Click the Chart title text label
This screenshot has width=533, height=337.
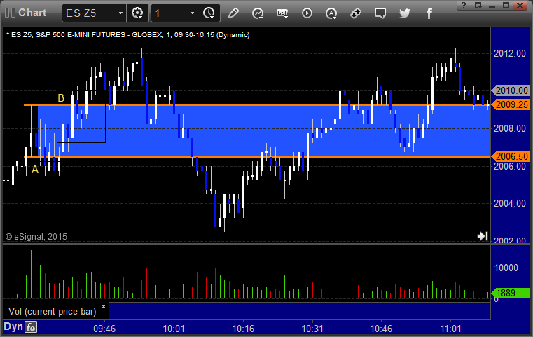[x=32, y=13]
